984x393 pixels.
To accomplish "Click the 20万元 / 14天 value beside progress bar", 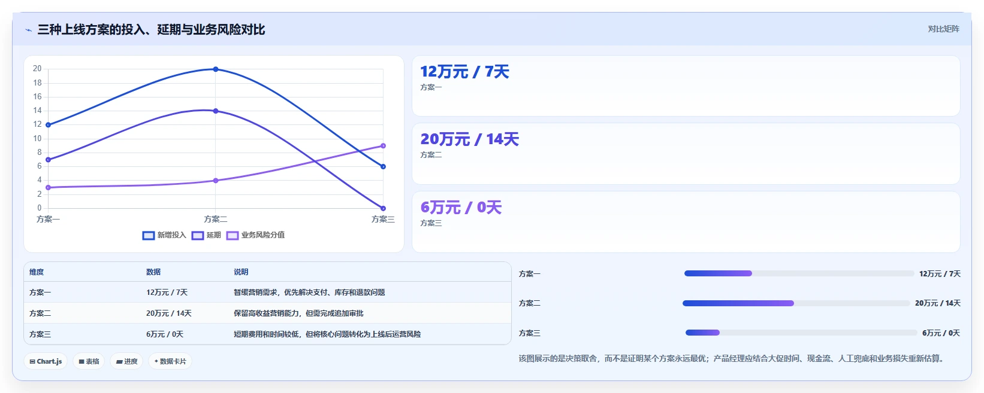I will (938, 303).
